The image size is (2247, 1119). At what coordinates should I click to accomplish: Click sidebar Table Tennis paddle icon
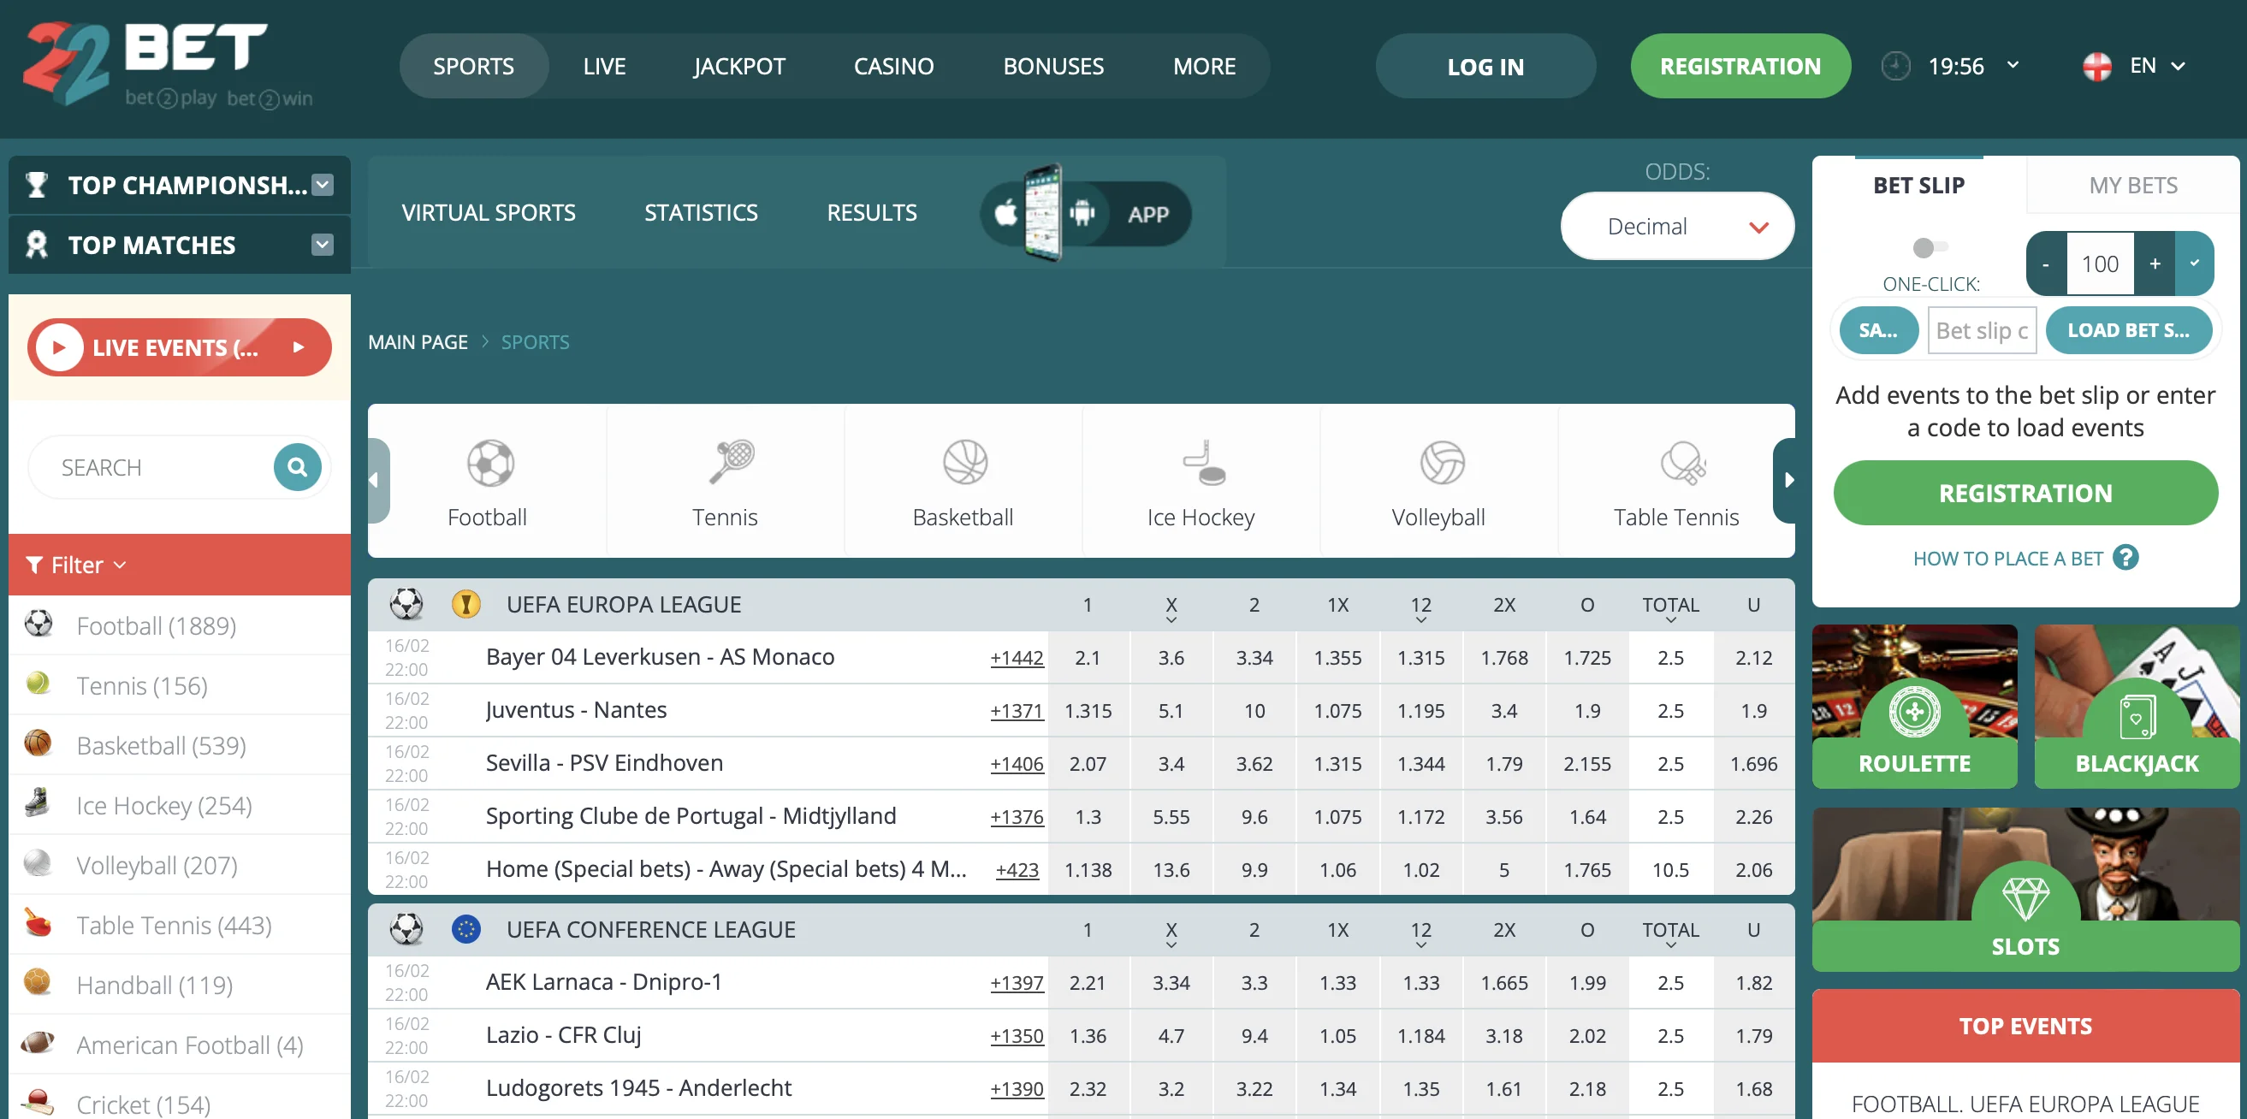pos(38,922)
